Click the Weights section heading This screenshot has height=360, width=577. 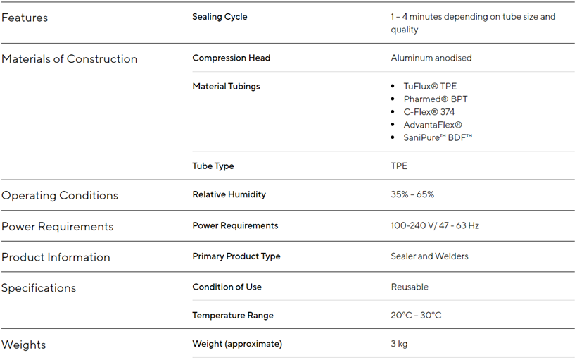(x=24, y=345)
